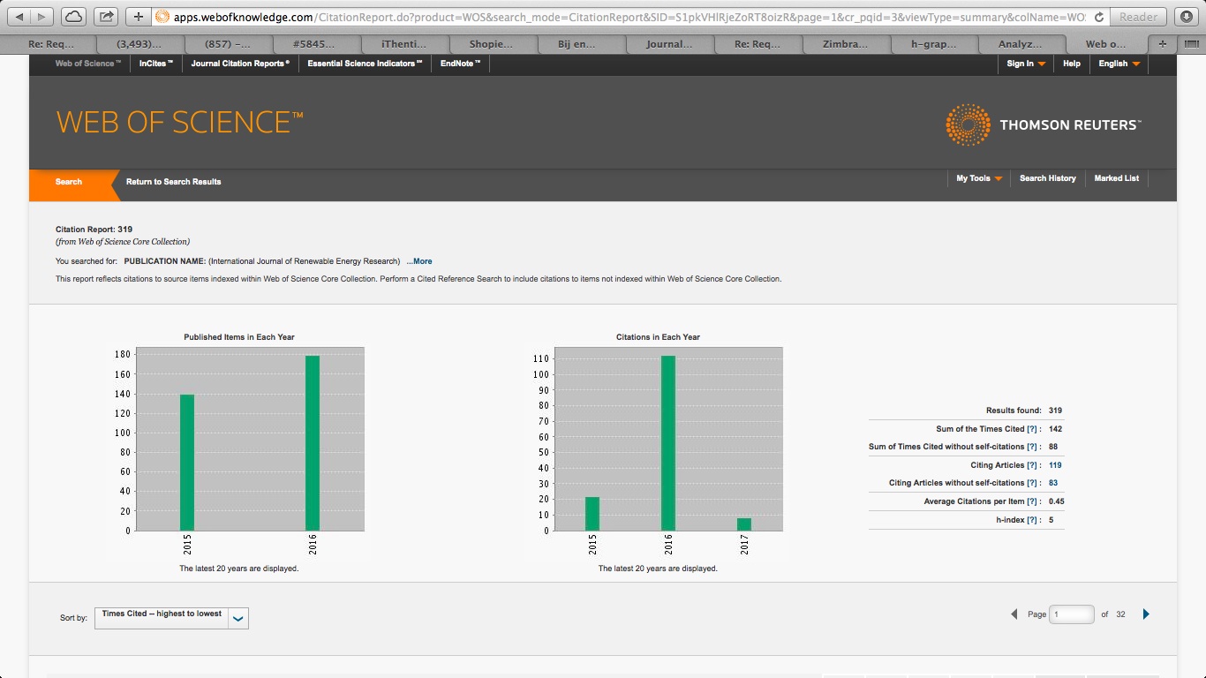Click the Safari address bar URL
This screenshot has height=678, width=1206.
(x=629, y=17)
